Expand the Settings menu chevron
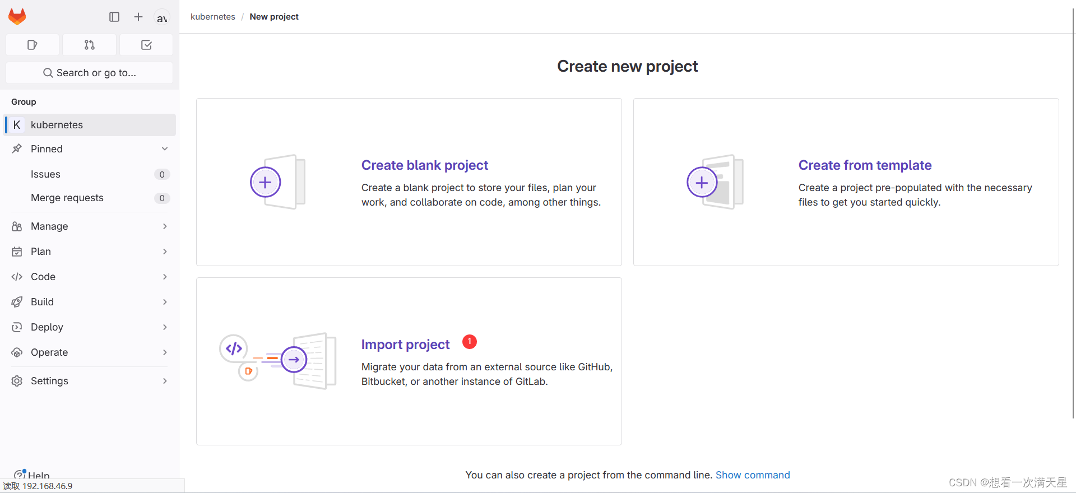 (165, 381)
